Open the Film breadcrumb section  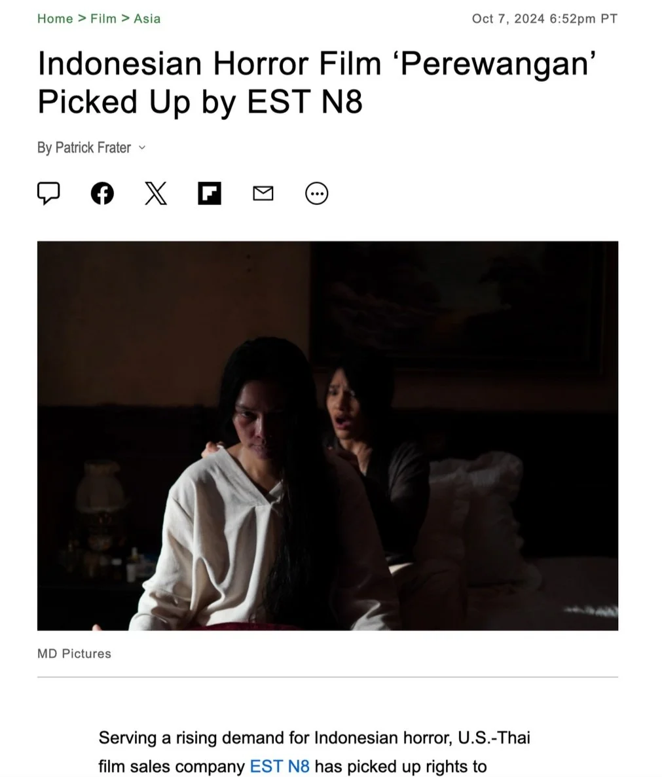coord(103,19)
